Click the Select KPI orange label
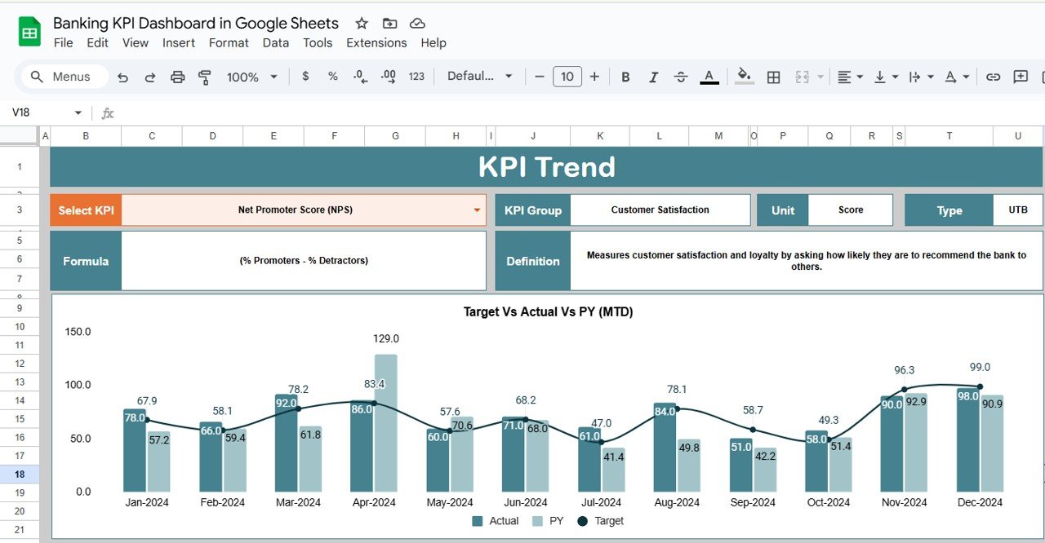Screen dimensions: 1045x543 [86, 210]
